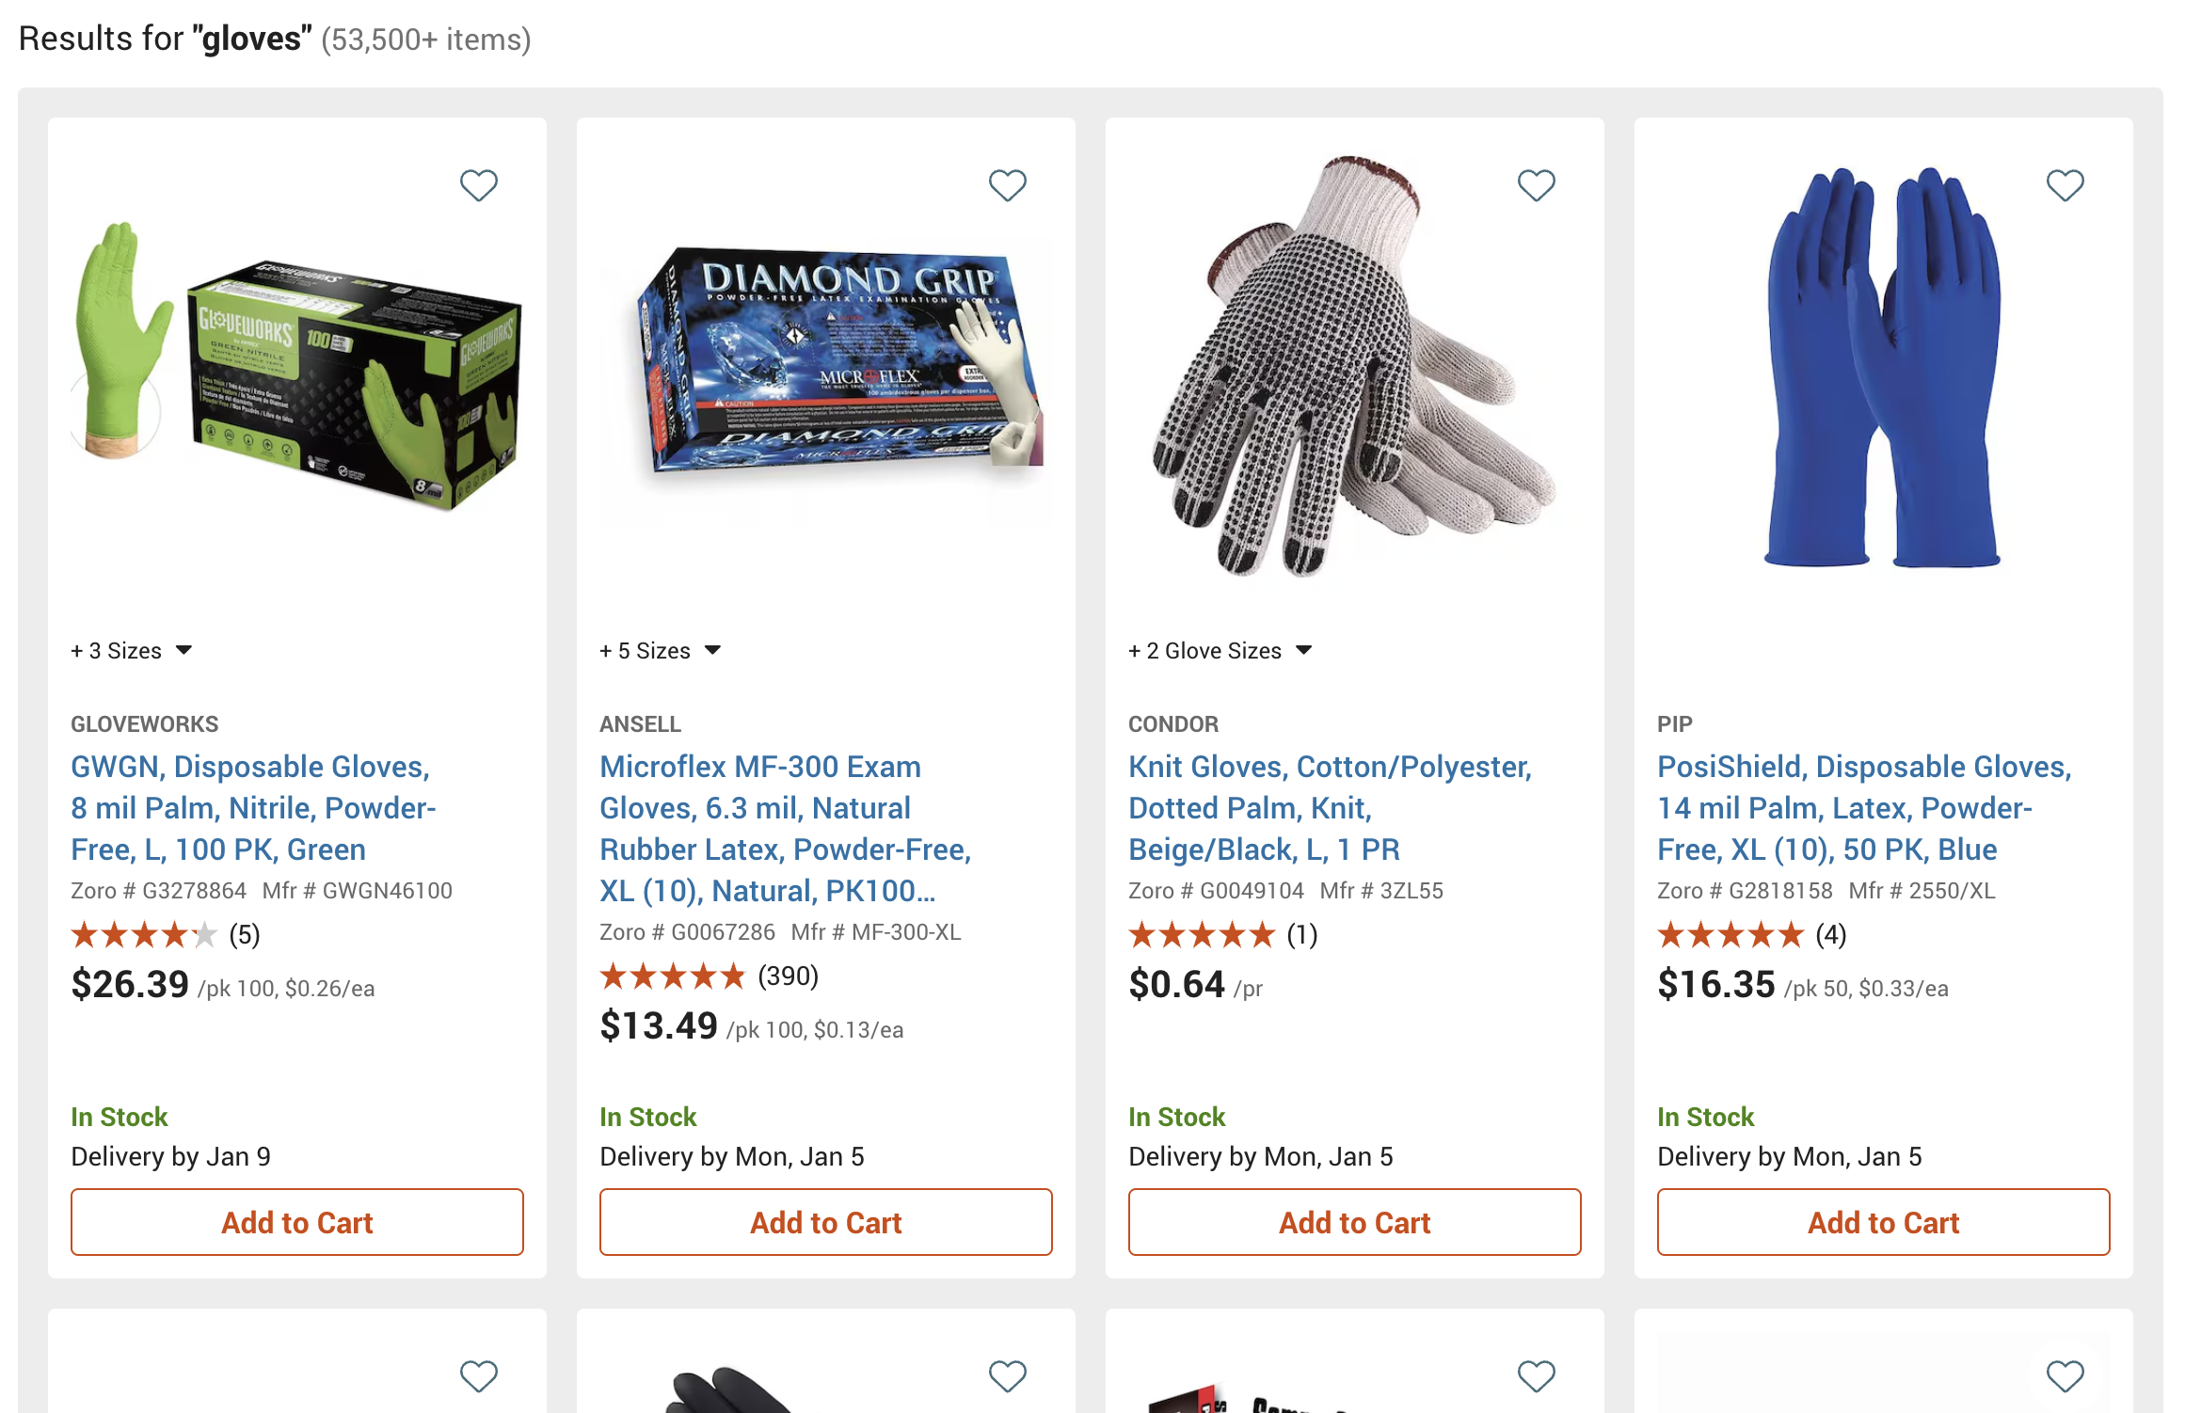Add Condor knit gloves to cart
Image resolution: width=2185 pixels, height=1413 pixels.
click(1355, 1222)
